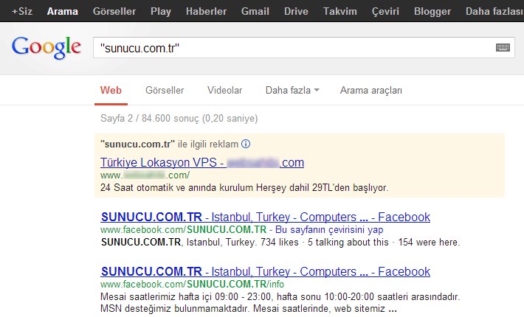Open 'Haberler' in the top bar
The width and height of the screenshot is (524, 317).
pos(206,11)
